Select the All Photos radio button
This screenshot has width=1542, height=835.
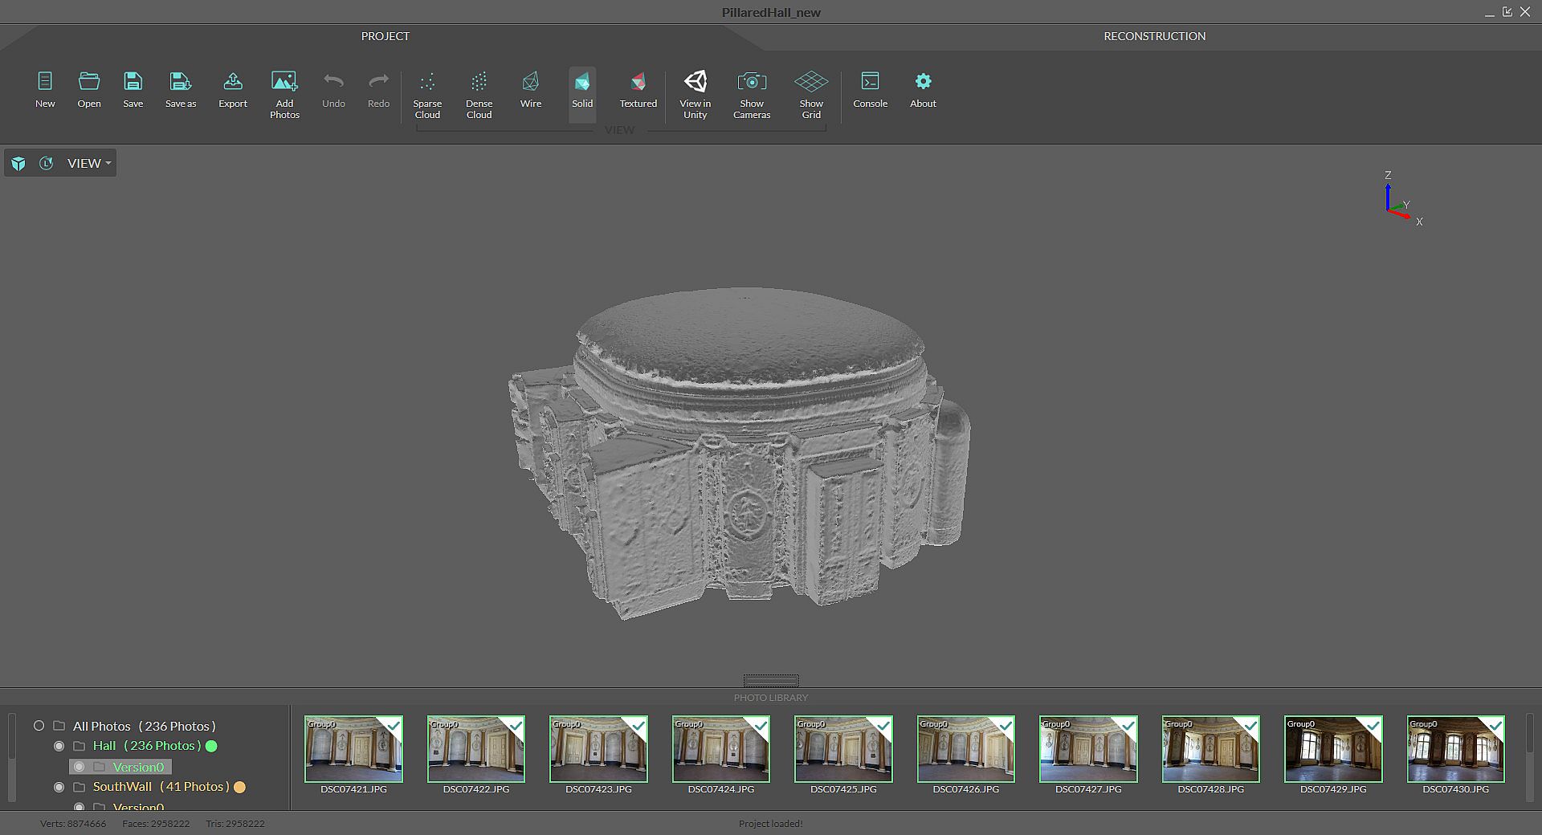pos(39,726)
